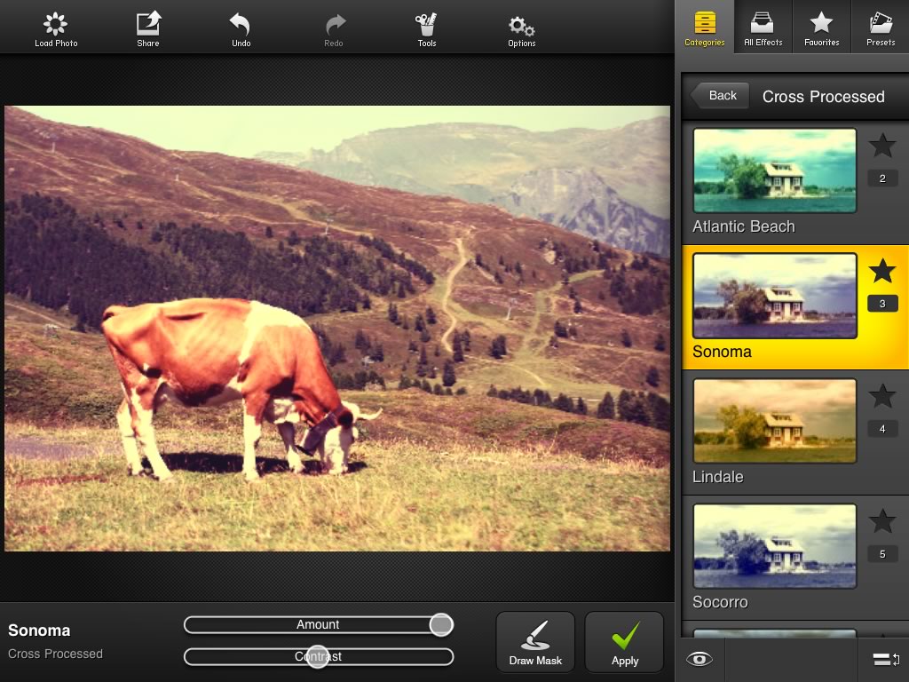Go Back from Cross Processed list
This screenshot has width=909, height=682.
click(x=719, y=96)
